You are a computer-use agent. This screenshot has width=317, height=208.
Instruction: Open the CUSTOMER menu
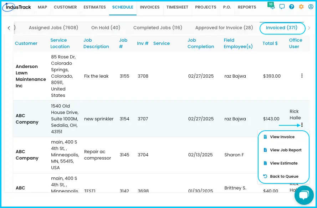(x=65, y=7)
